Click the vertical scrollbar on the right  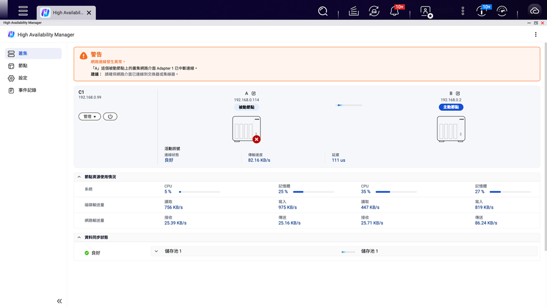coord(545,146)
